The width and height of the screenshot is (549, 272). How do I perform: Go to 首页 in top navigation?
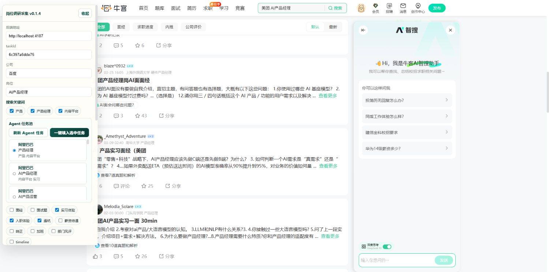click(143, 8)
